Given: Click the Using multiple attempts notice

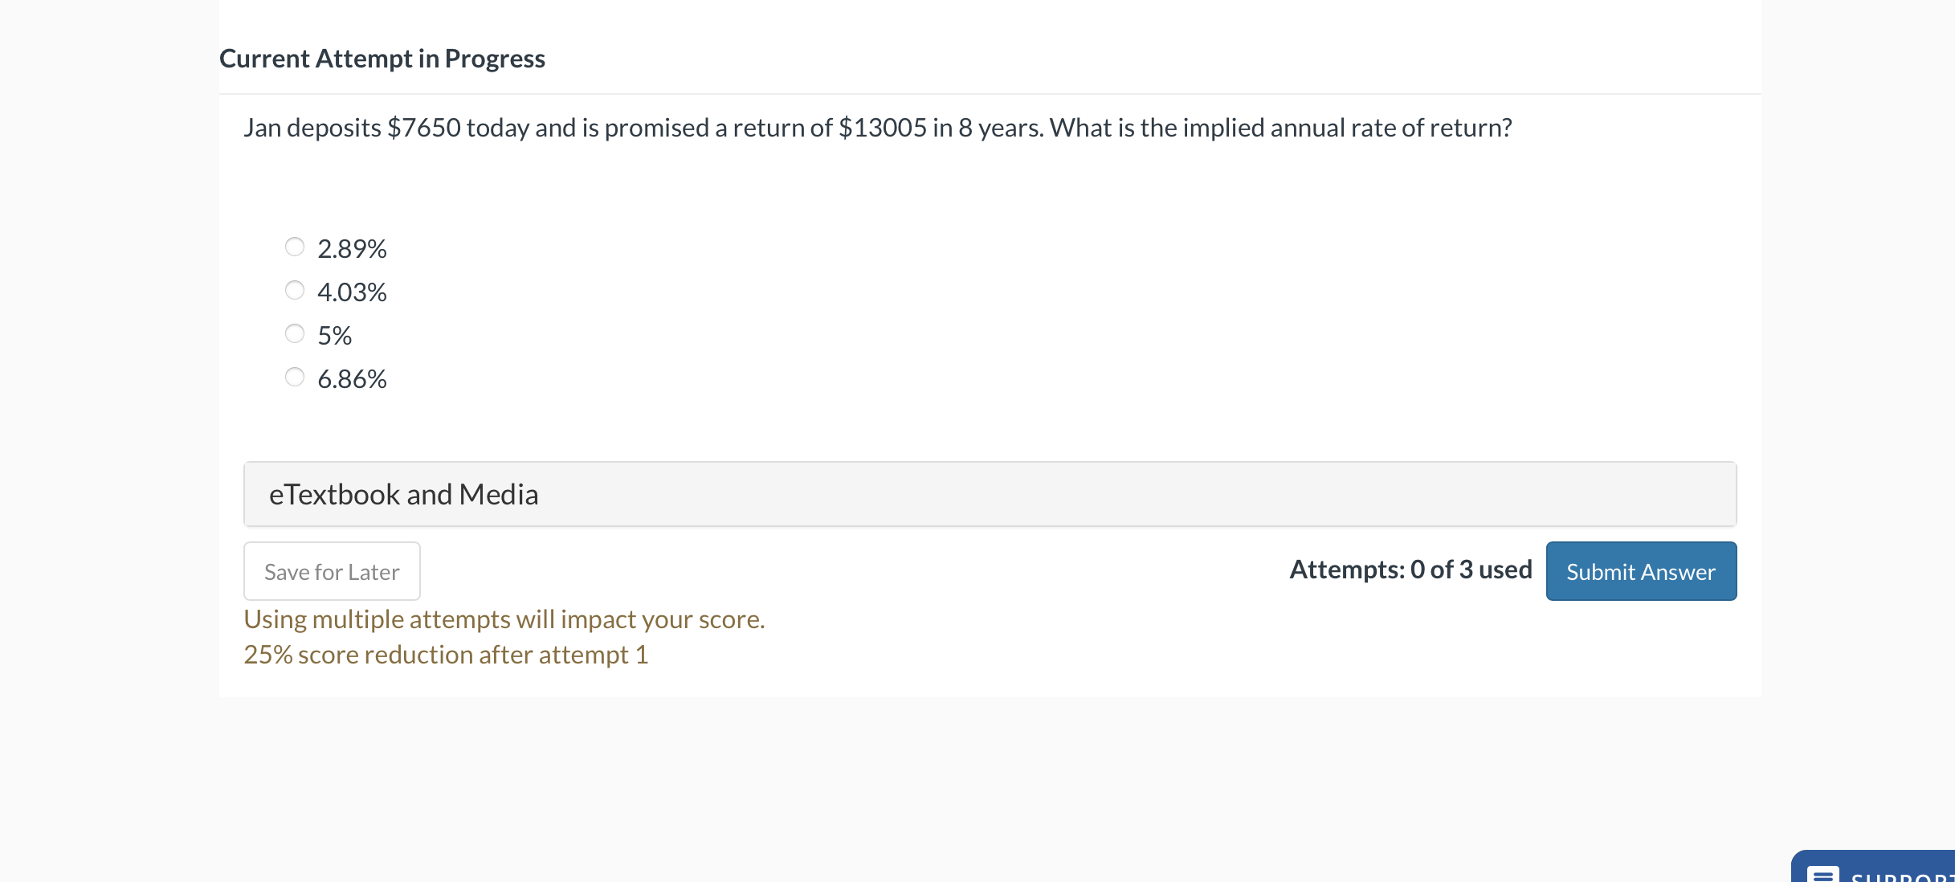Looking at the screenshot, I should 504,619.
